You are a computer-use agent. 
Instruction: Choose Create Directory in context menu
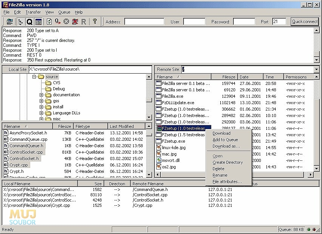coord(228,162)
